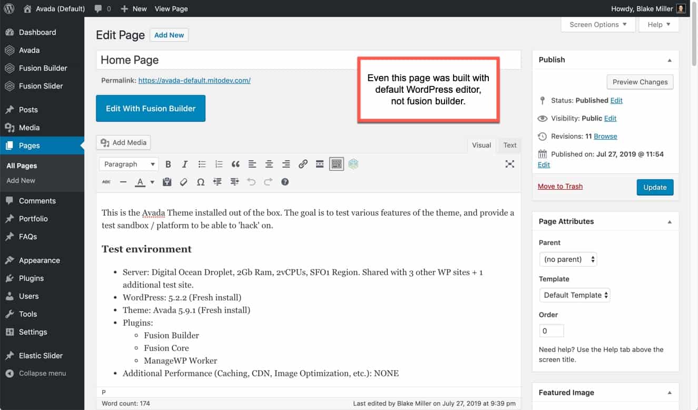This screenshot has width=698, height=410.
Task: Toggle the toolbar kitchen sink button
Action: point(337,164)
